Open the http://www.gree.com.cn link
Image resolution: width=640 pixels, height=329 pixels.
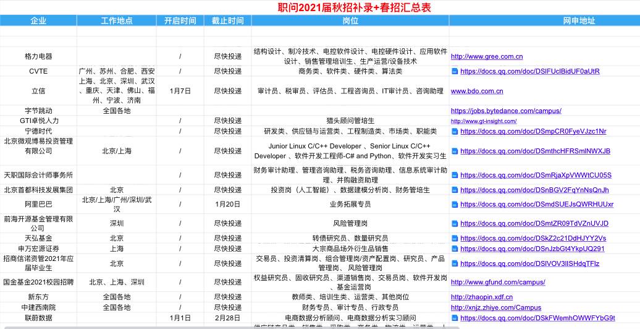point(487,56)
